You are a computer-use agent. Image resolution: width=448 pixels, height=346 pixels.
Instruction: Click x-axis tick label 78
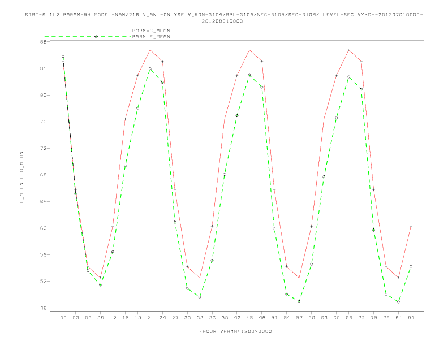pyautogui.click(x=386, y=318)
